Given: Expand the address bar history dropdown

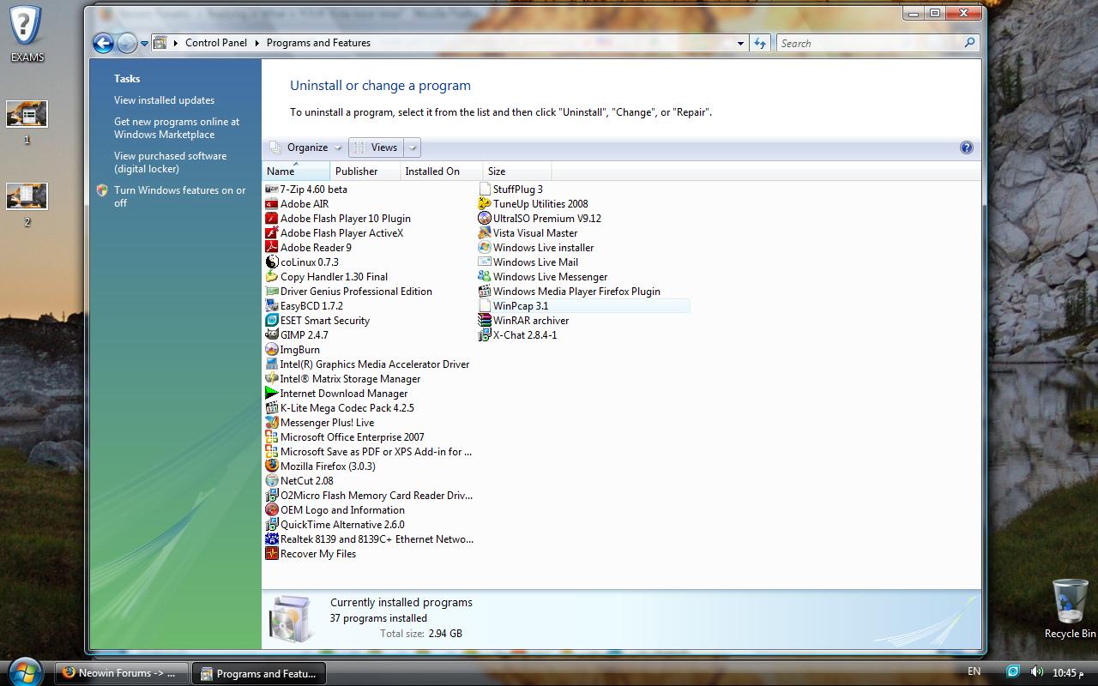Looking at the screenshot, I should click(740, 43).
